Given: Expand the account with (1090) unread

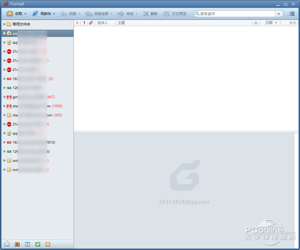Looking at the screenshot, I should tap(4, 106).
